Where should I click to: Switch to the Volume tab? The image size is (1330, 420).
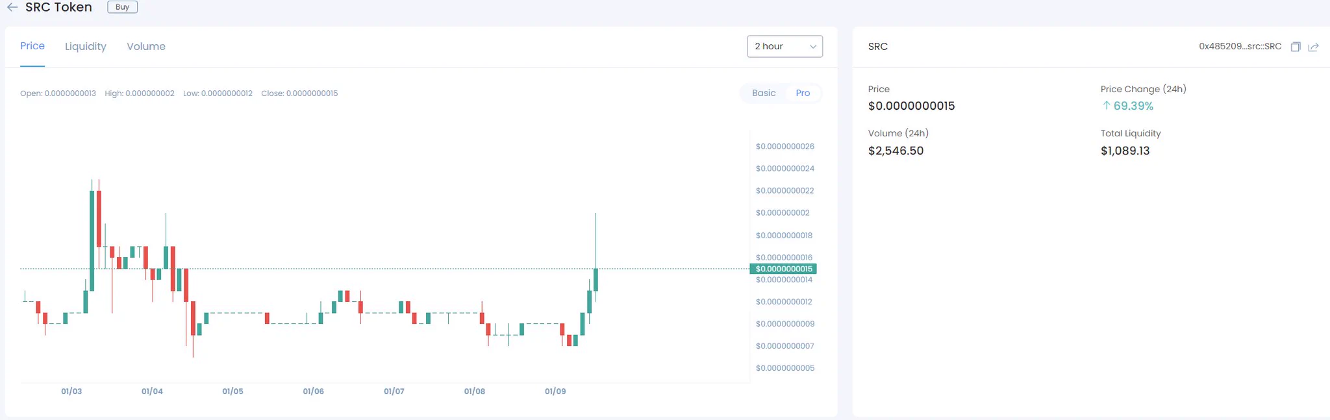point(146,46)
